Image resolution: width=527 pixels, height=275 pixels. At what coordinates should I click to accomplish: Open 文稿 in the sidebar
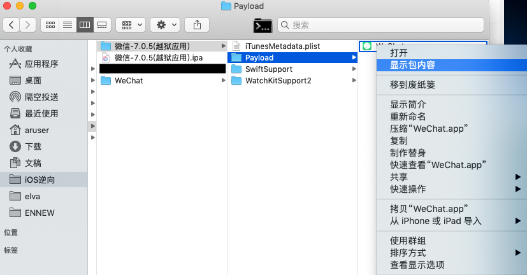click(44, 163)
